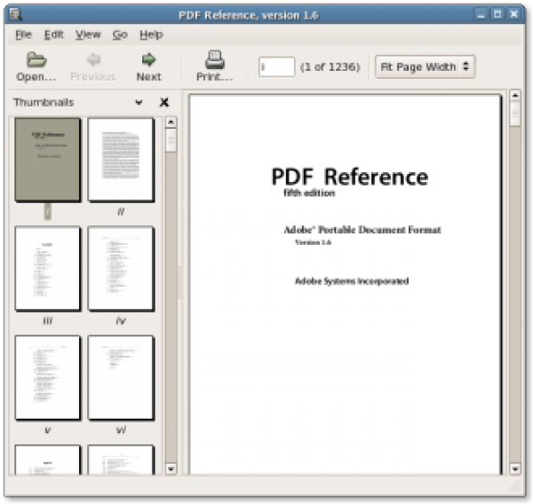Click the Open folder icon in toolbar
Screen dimensions: 533x504
[x=36, y=60]
